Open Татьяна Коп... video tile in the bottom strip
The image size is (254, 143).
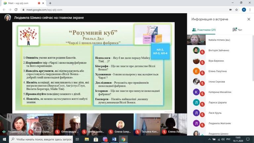[x=147, y=124]
